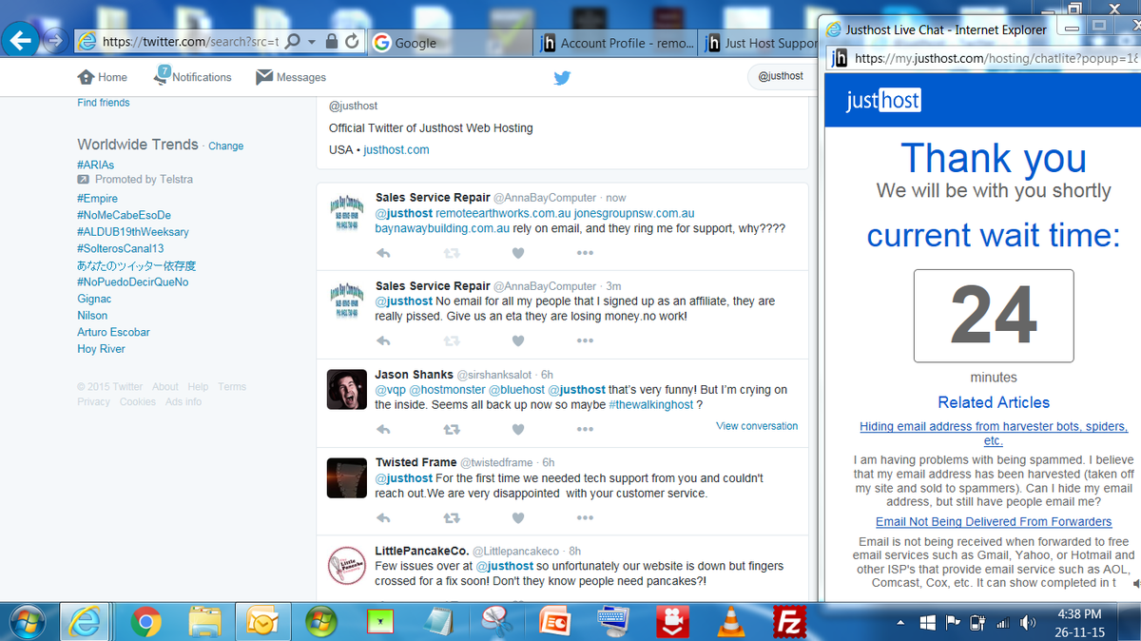Viewport: 1141px width, 641px height.
Task: Like Twisted Frame's tweet
Action: click(518, 518)
